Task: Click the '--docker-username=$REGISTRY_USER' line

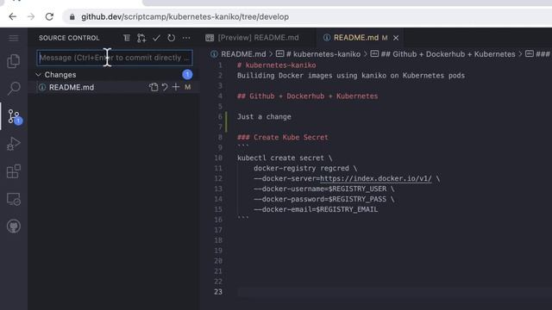Action: click(324, 189)
